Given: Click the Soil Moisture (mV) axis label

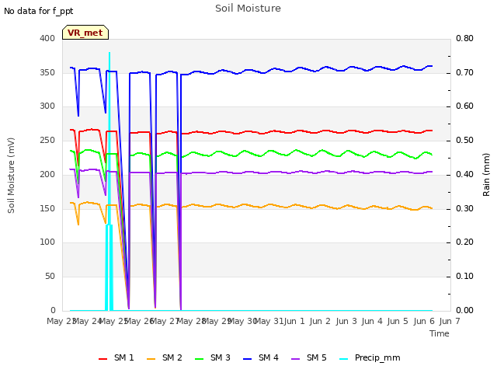Looking at the screenshot, I should (11, 176).
